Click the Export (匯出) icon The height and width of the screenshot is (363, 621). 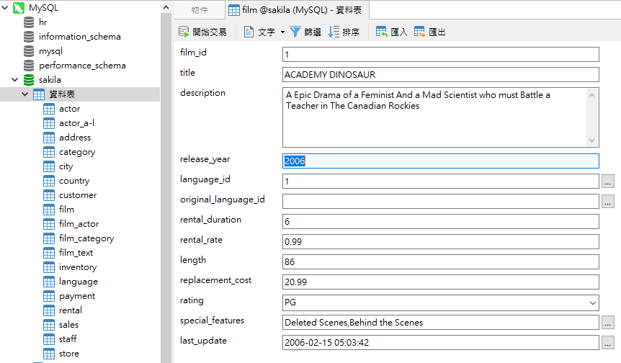[420, 32]
